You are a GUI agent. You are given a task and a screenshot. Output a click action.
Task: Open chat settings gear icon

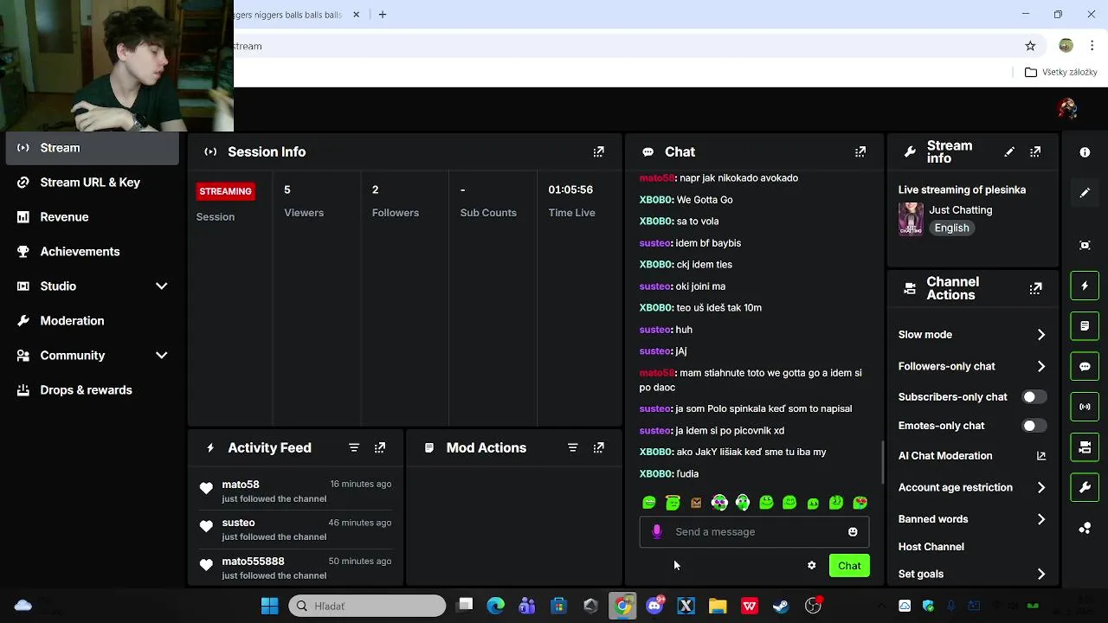click(x=811, y=566)
